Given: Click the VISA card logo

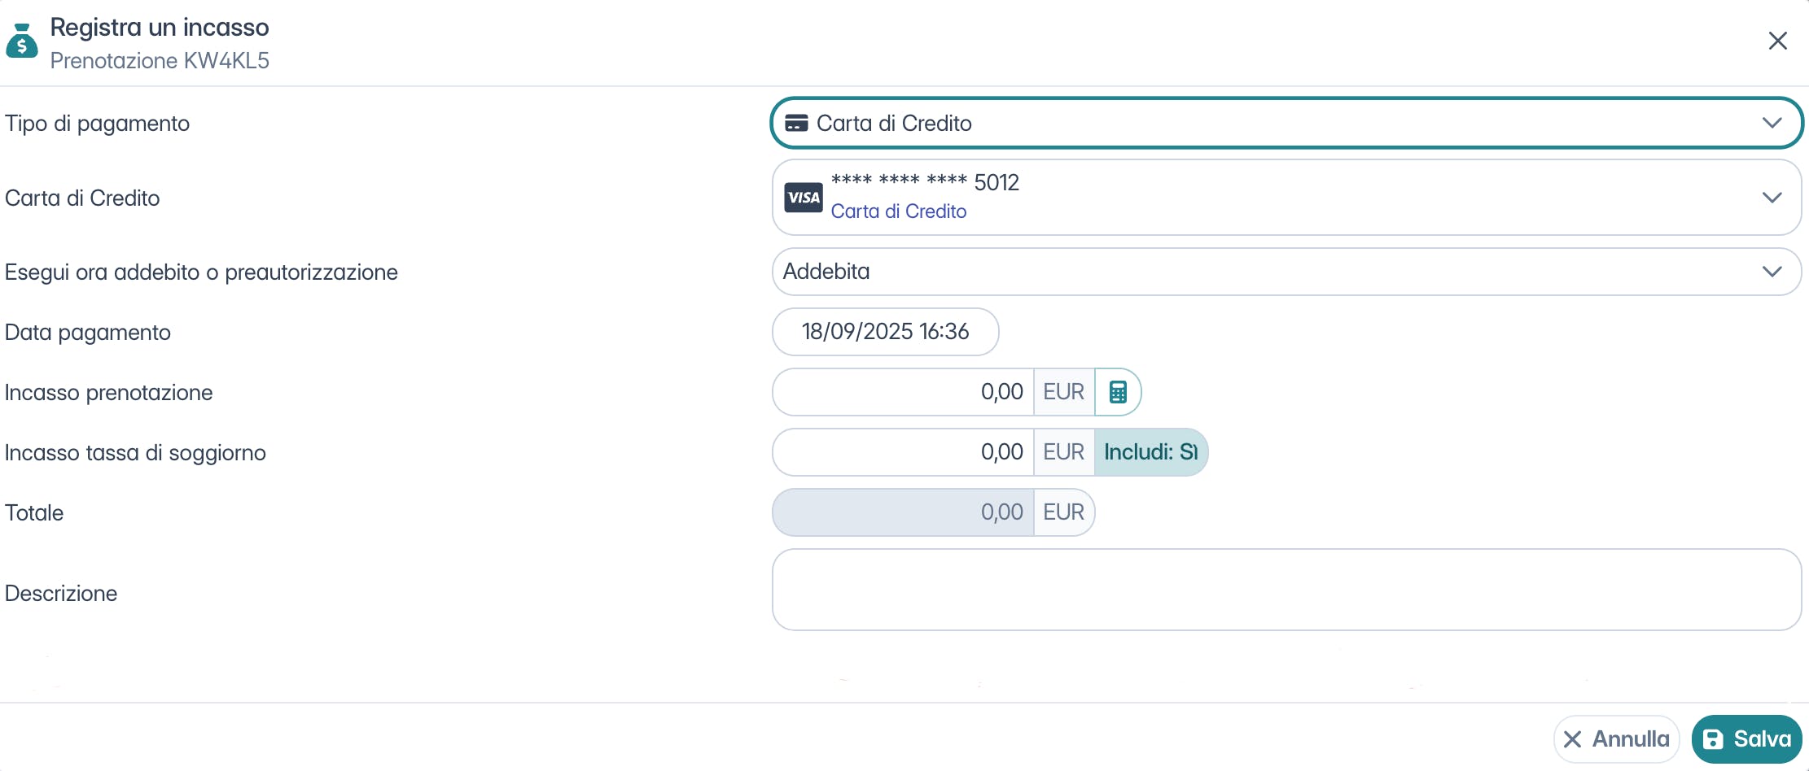Looking at the screenshot, I should tap(804, 198).
